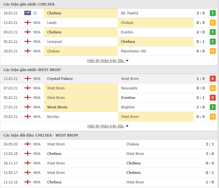
Task: Click red B badge for Crystal Palace match
Action: [x=212, y=79]
